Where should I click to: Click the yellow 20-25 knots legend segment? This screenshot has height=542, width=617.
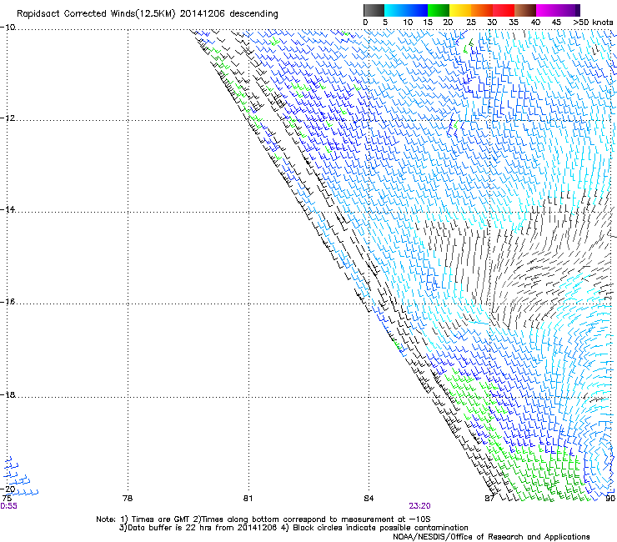[460, 10]
